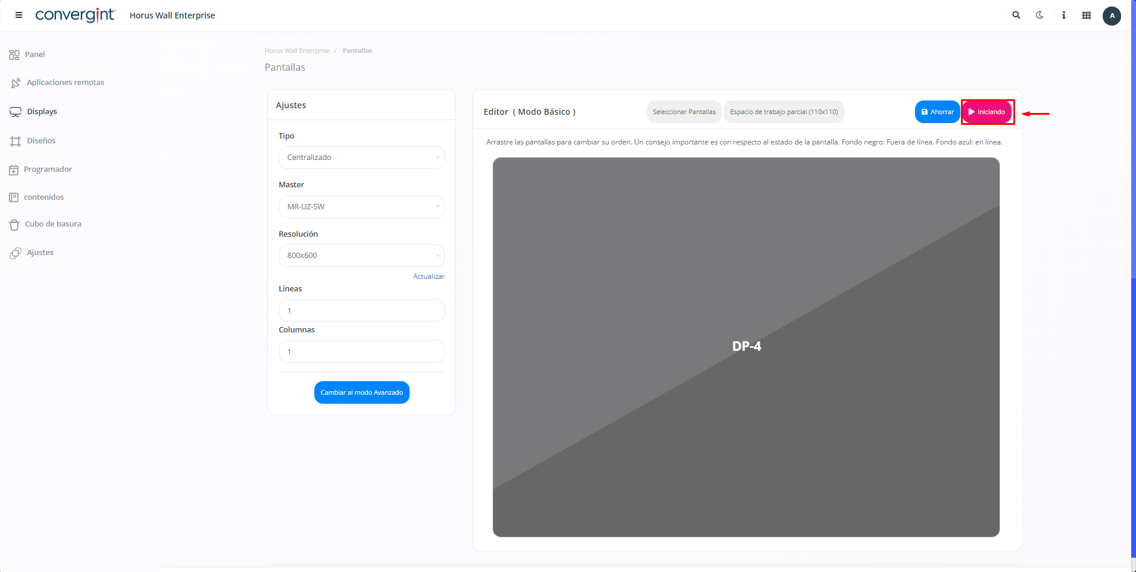Open the Resolución 800x600 dropdown
Screen dimensions: 1136x572
(x=361, y=256)
